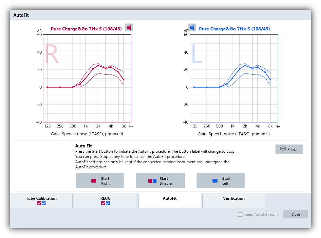Click red checkmark under REUG
This screenshot has height=238, width=321.
[x=103, y=203]
